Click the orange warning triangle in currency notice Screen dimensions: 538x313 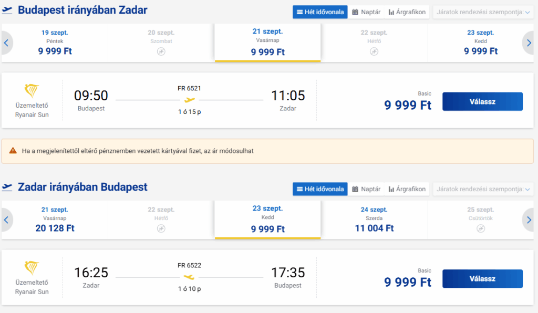[13, 151]
